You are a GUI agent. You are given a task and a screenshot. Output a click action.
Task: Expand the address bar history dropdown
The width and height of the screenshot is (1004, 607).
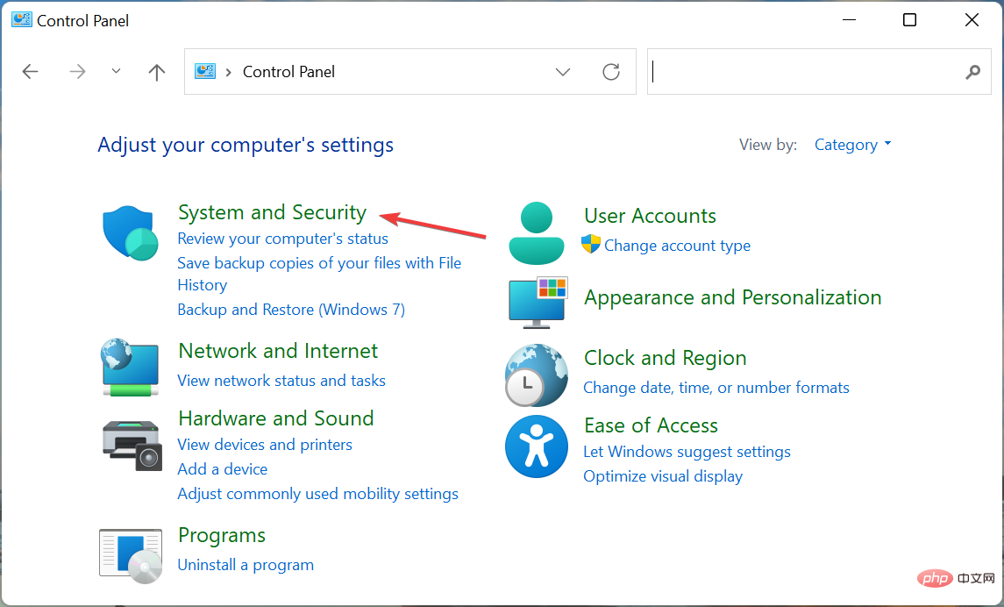[x=563, y=72]
